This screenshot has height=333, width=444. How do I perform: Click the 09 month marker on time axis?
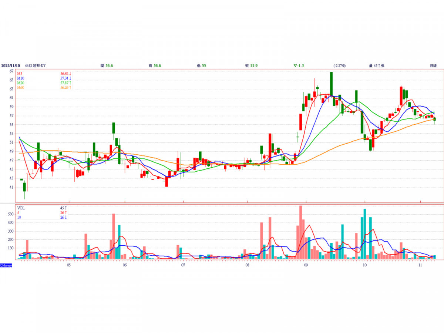click(306, 265)
